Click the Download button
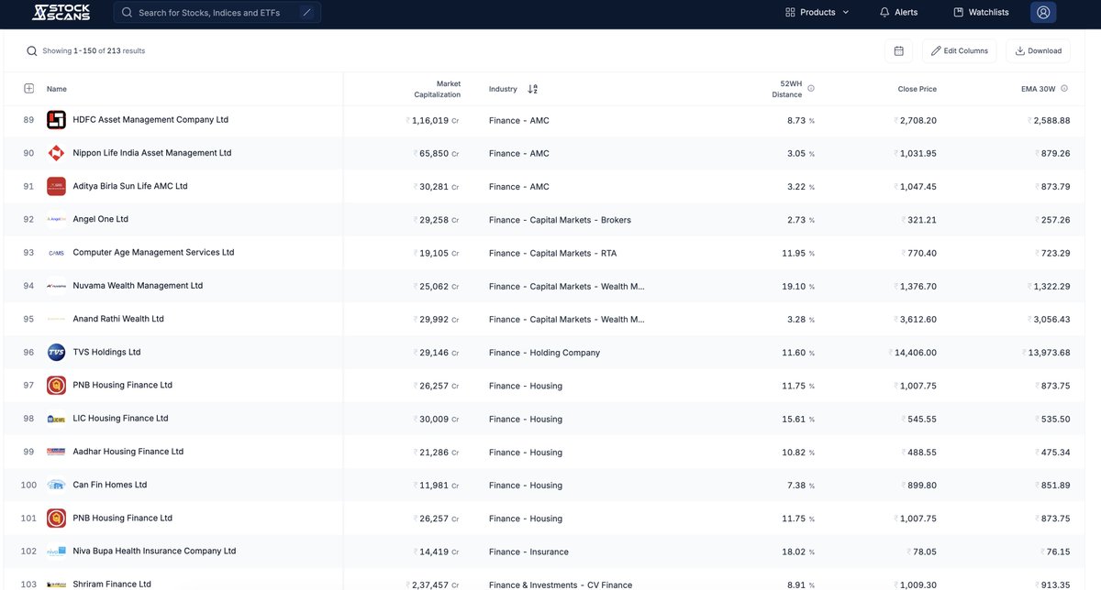The width and height of the screenshot is (1101, 590). 1038,51
